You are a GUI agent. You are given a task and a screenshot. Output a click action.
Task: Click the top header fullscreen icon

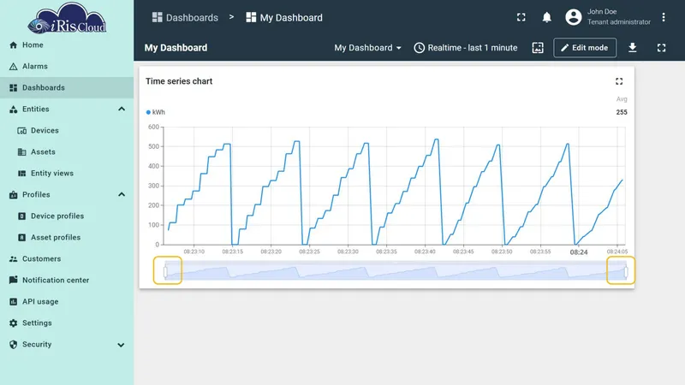521,17
